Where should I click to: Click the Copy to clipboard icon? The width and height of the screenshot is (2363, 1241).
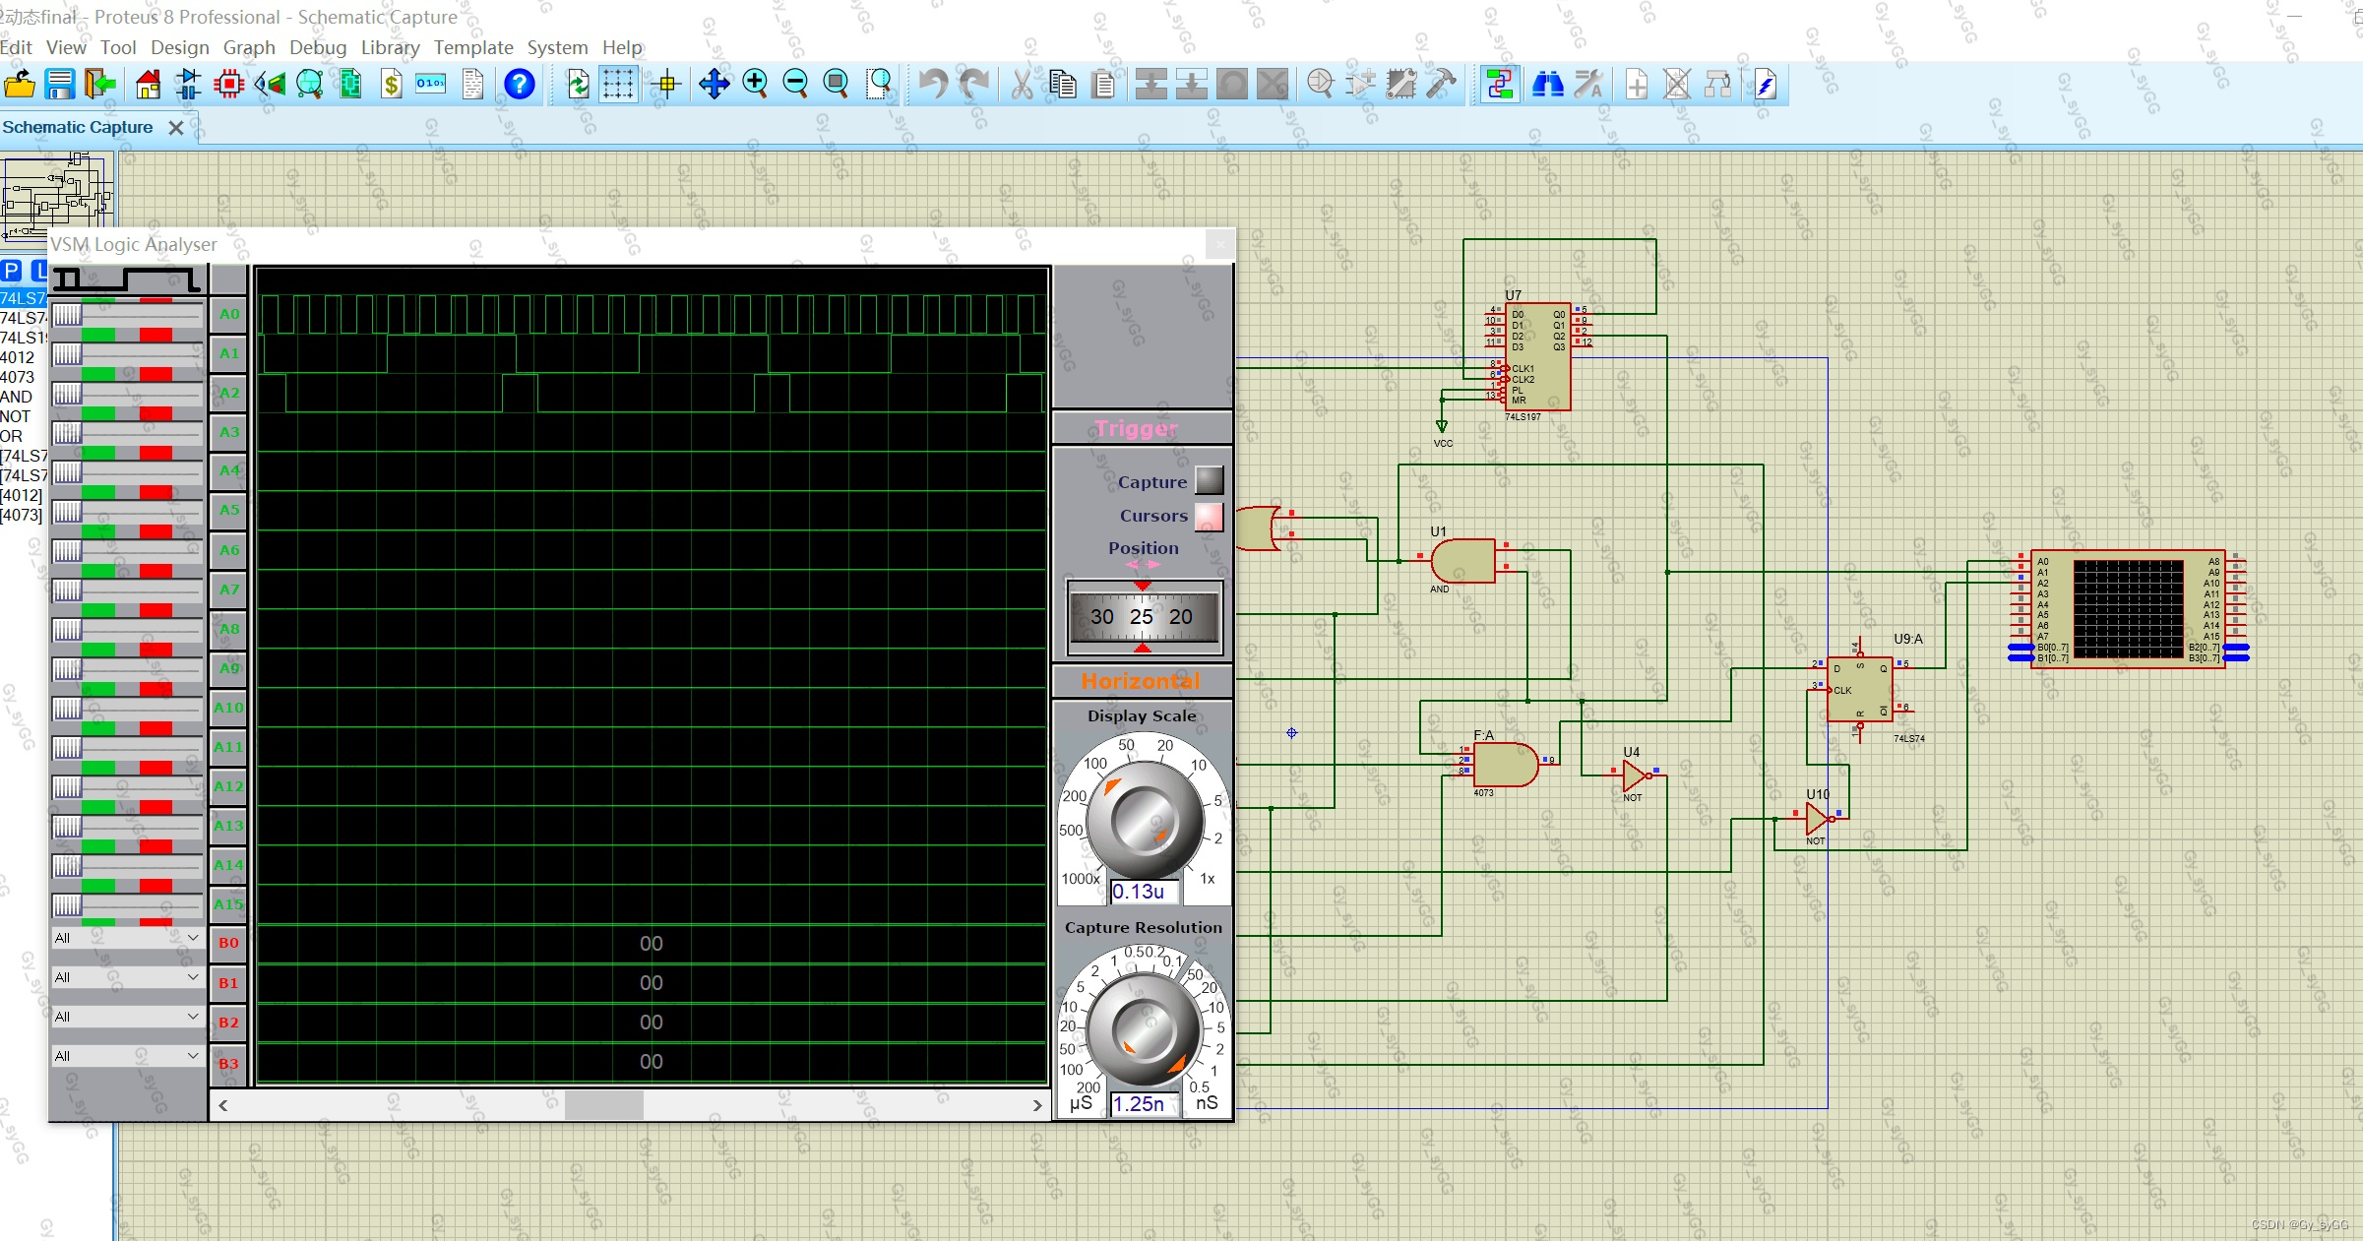[x=1062, y=85]
